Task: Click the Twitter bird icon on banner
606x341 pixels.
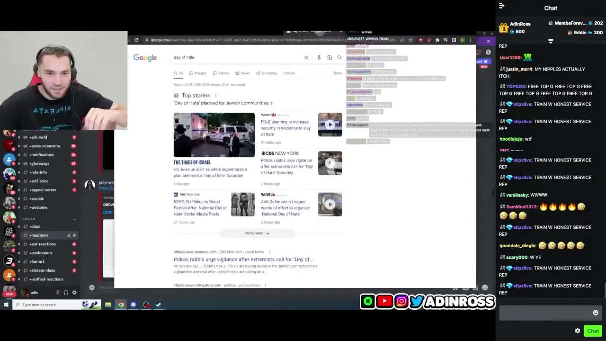Action: [x=416, y=301]
